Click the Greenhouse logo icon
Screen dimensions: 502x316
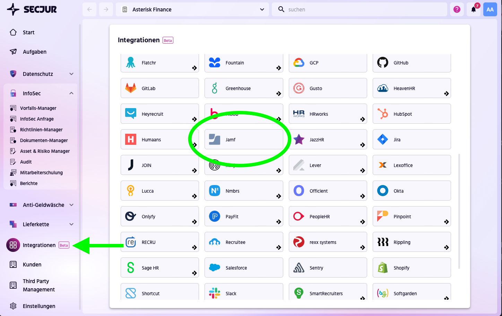[215, 88]
